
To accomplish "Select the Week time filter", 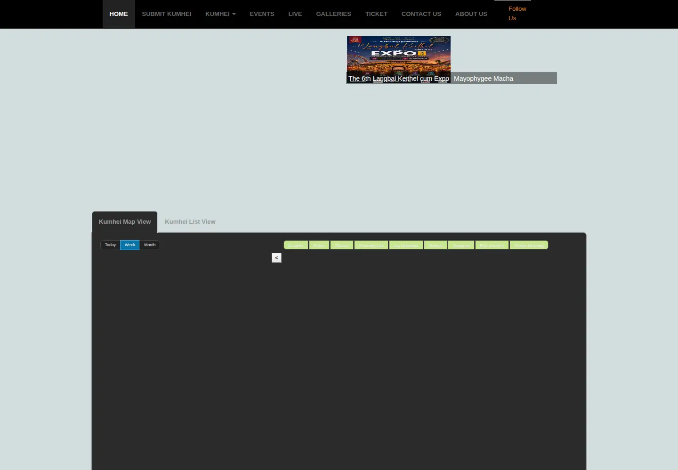I will 130,245.
